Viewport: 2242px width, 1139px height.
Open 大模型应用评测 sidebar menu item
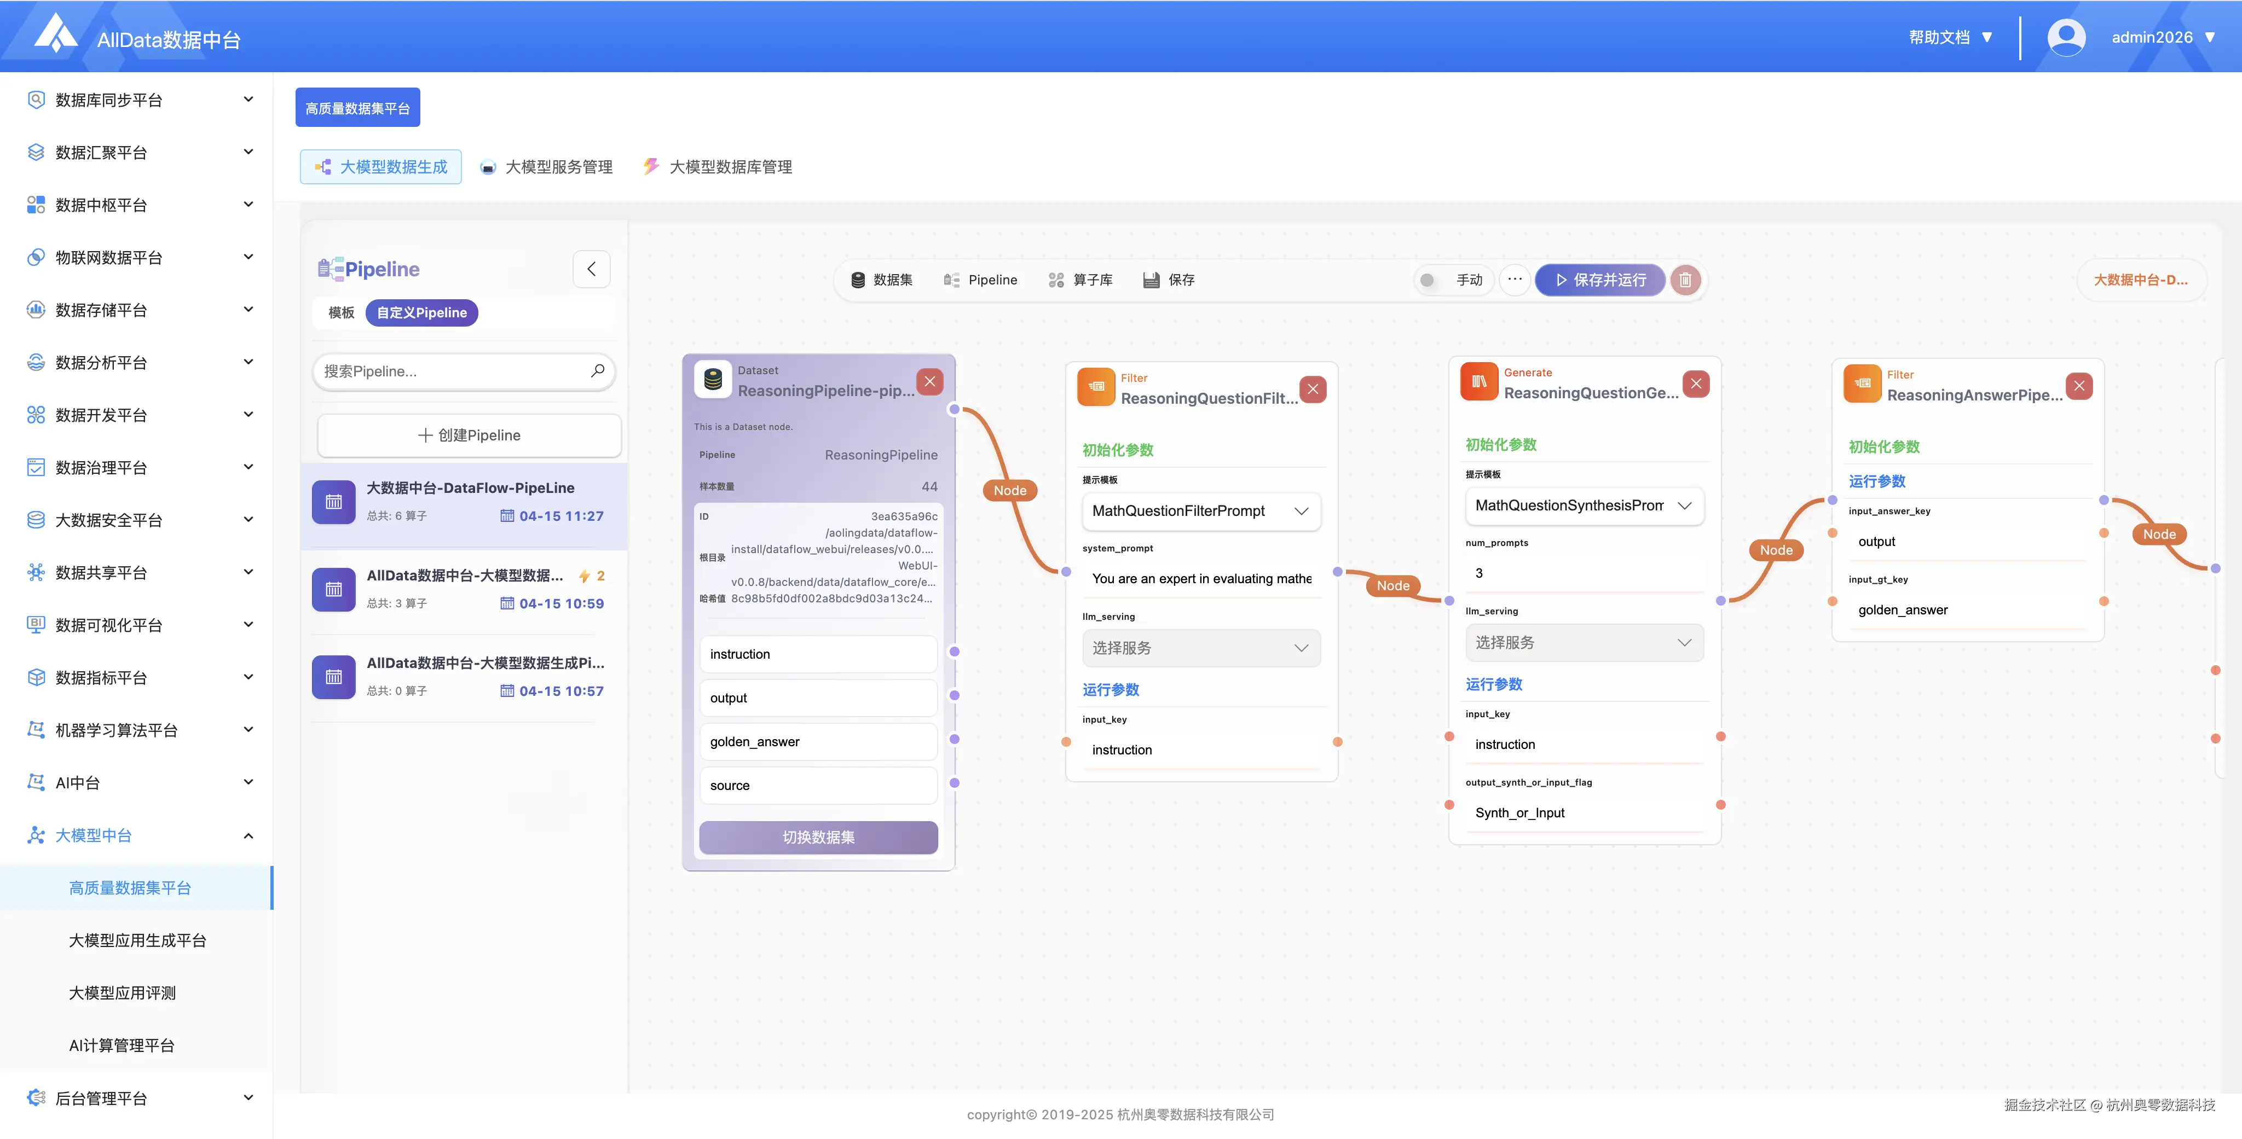(123, 993)
